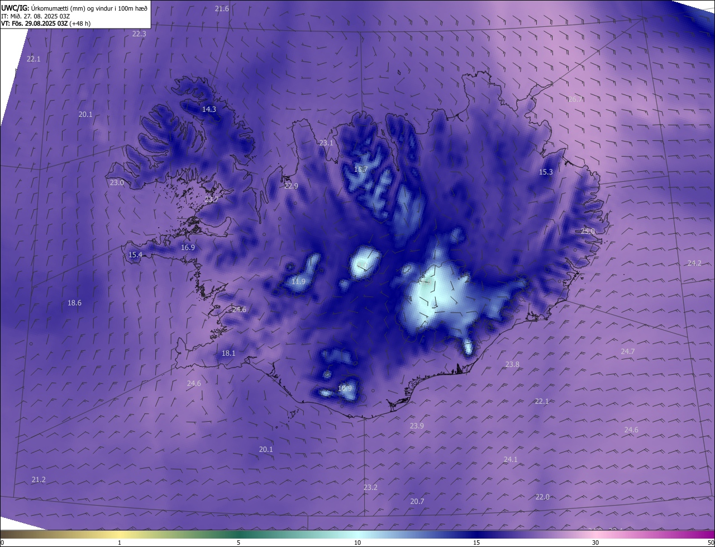Click the '30' tick on the color scale
The height and width of the screenshot is (547, 715).
pyautogui.click(x=595, y=543)
